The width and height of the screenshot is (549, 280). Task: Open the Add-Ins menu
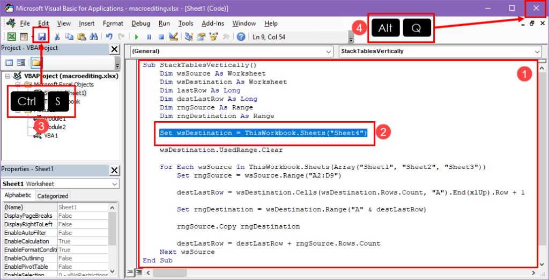(213, 24)
